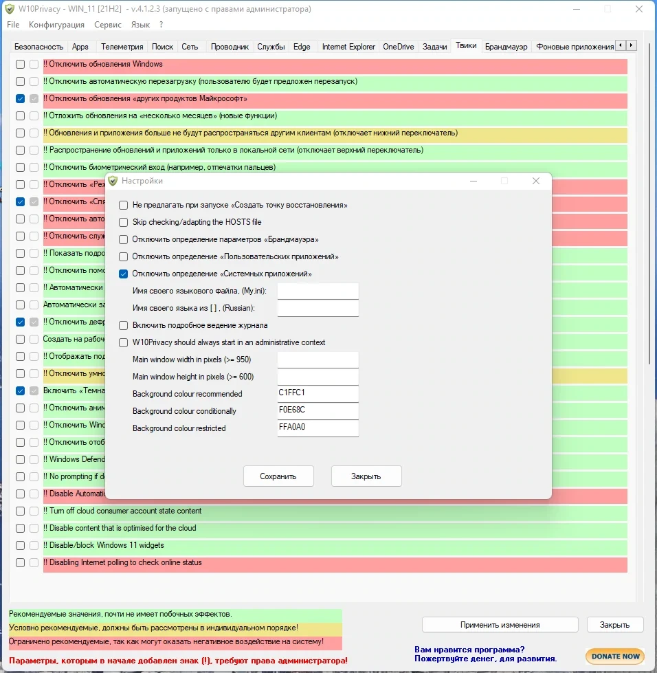Close the Настройки dialog with X

pos(536,181)
